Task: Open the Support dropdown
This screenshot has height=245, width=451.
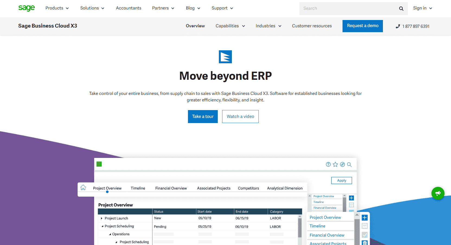Action: [222, 8]
